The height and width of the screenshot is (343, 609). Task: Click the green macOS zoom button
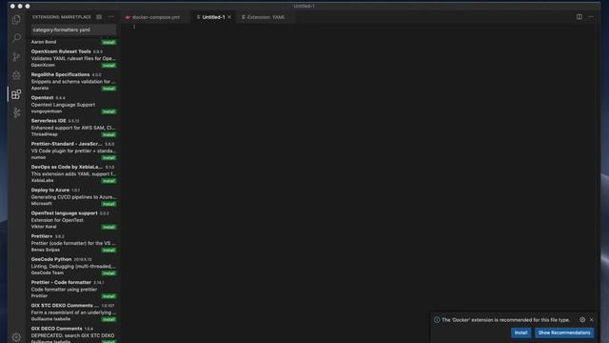click(28, 6)
